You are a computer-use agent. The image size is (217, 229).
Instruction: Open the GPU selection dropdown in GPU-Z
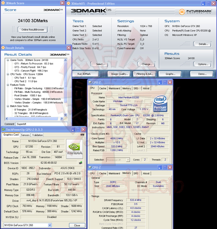tap(50, 225)
